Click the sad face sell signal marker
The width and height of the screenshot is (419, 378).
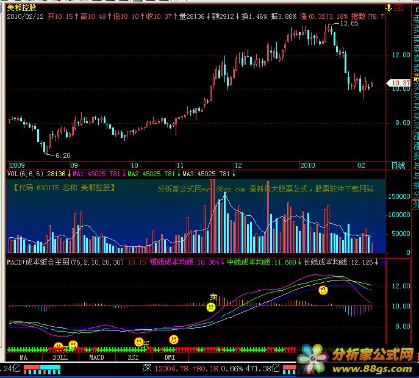tap(210, 308)
